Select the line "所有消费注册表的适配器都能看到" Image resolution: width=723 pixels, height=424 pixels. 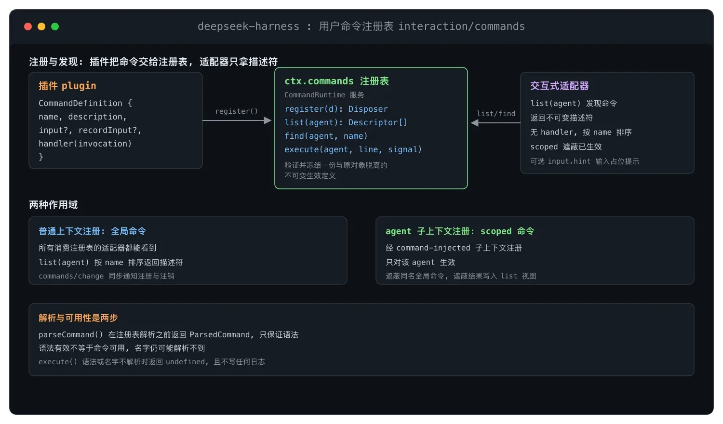pos(97,248)
